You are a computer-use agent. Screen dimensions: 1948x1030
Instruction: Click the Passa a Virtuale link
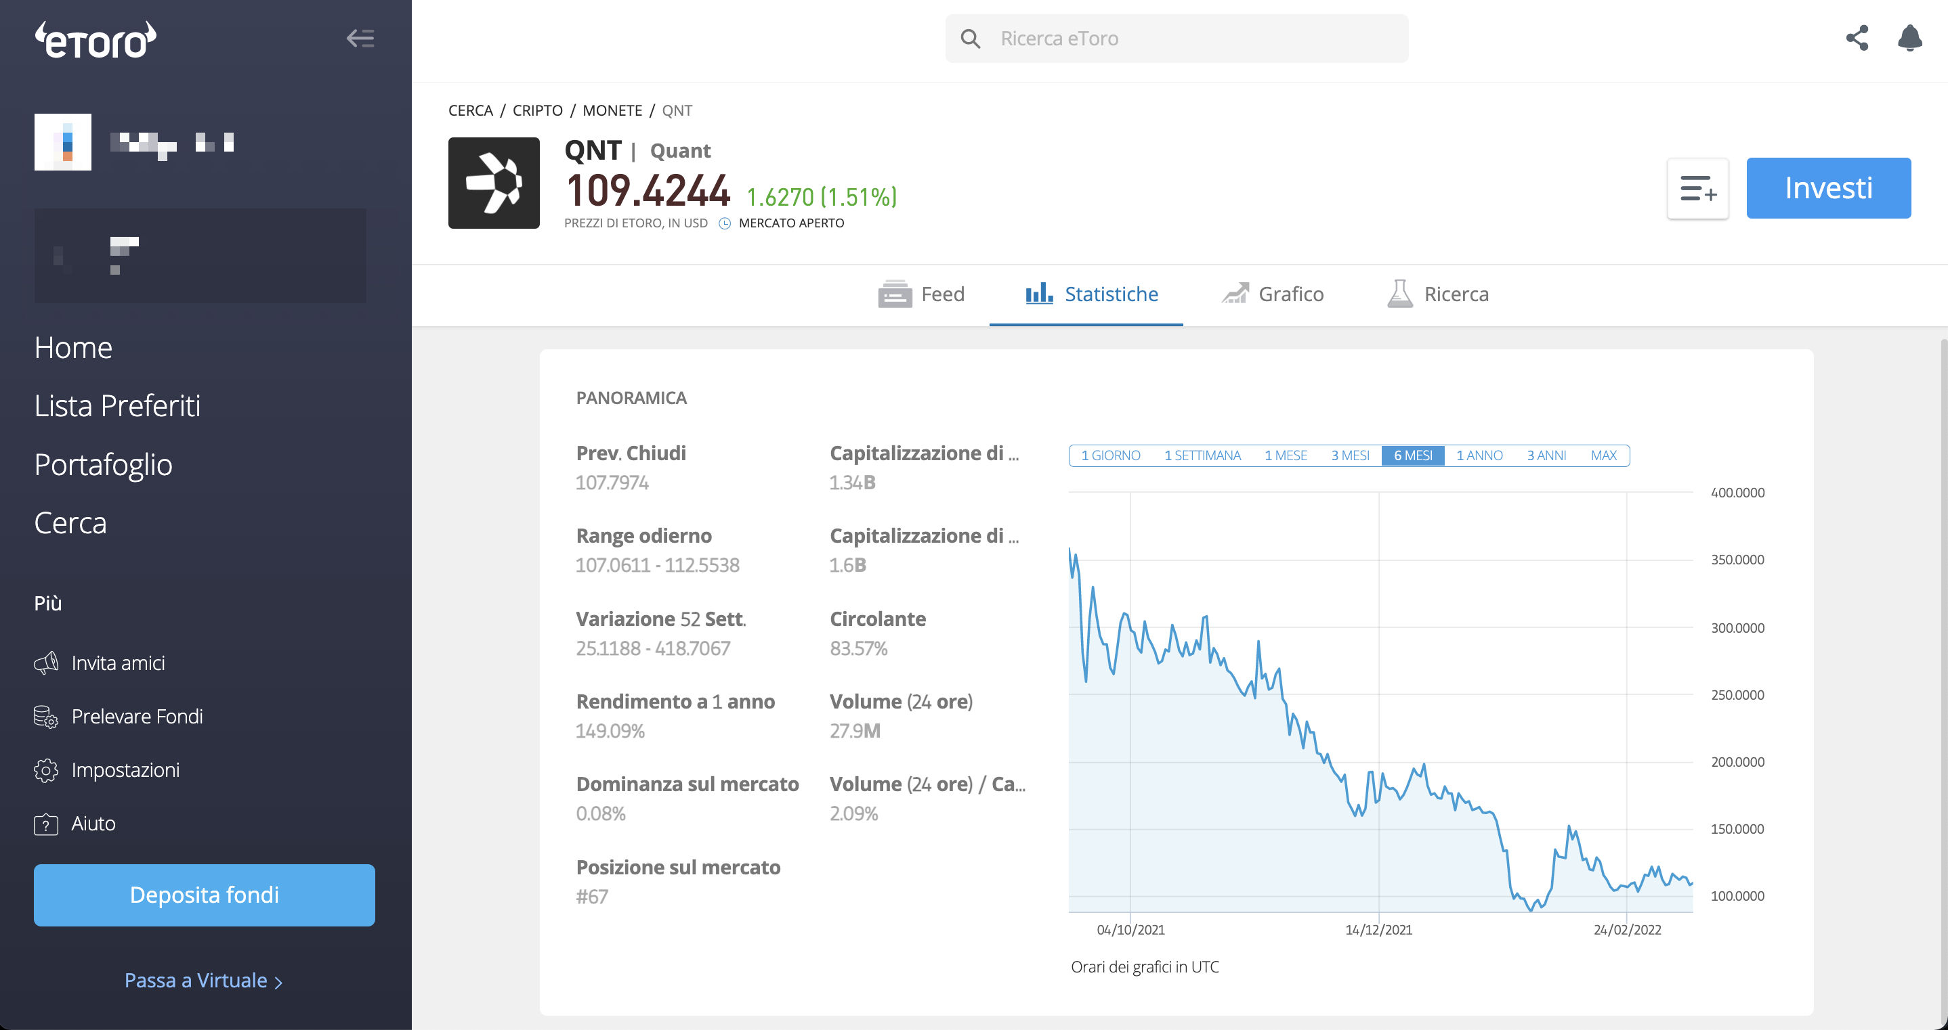pyautogui.click(x=203, y=980)
